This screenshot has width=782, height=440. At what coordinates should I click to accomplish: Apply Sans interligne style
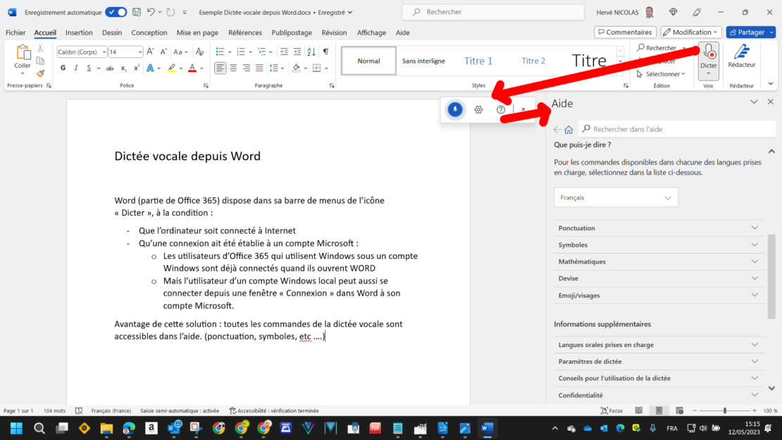coord(423,61)
